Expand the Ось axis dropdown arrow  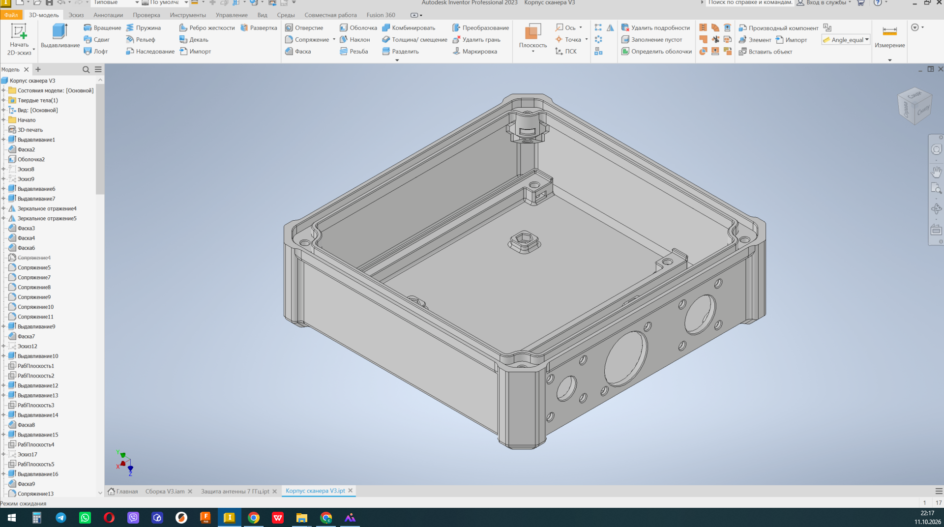581,28
